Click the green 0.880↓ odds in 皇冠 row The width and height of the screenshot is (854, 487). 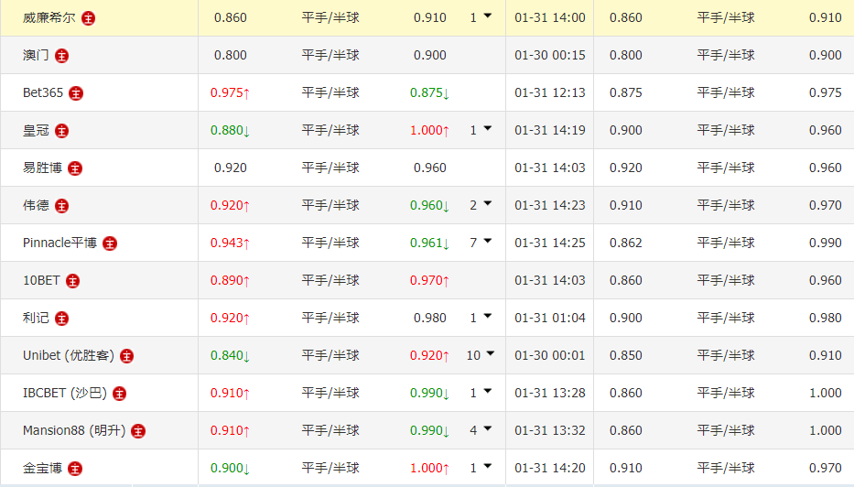pos(230,130)
